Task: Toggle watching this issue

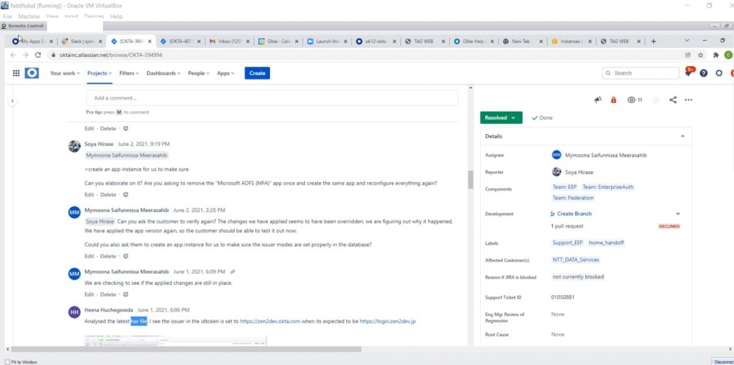Action: click(x=635, y=100)
